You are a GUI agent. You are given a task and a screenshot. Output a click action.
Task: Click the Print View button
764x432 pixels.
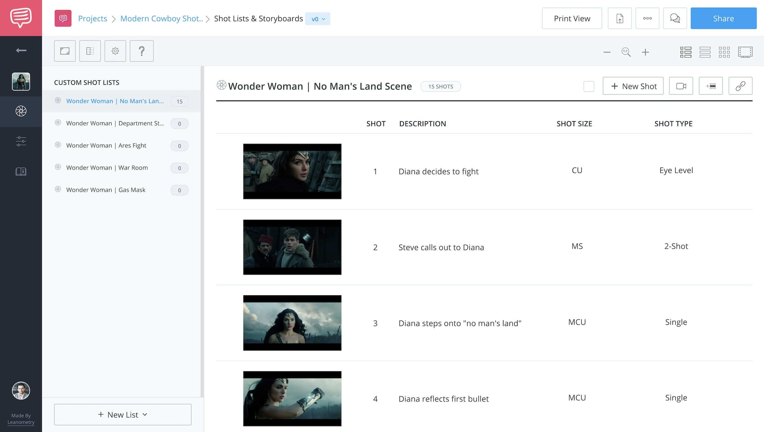pos(572,18)
